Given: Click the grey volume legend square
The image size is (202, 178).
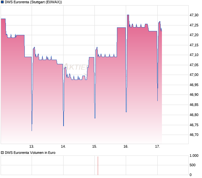Looking at the screenshot, I should [x=2, y=153].
